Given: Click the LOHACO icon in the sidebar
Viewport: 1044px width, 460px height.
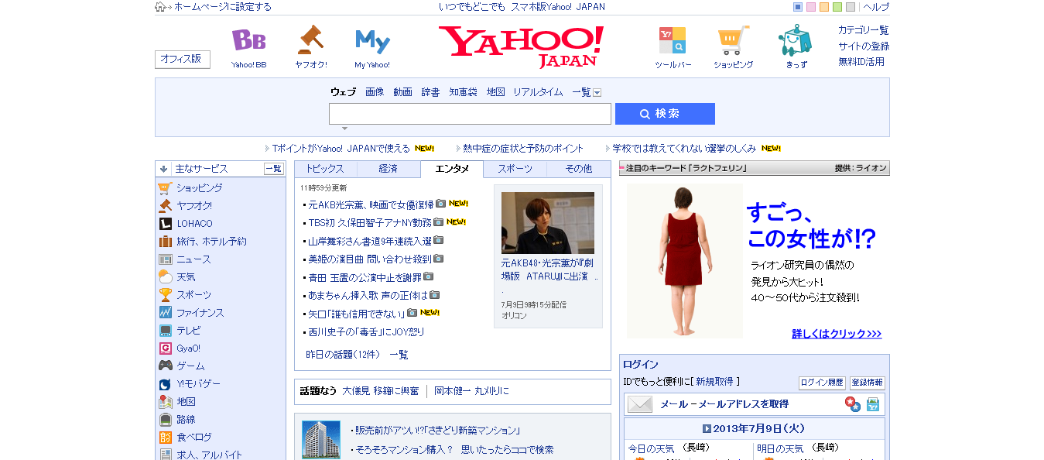Looking at the screenshot, I should [x=165, y=224].
